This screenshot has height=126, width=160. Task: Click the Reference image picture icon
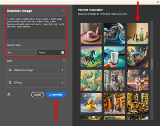pos(10,70)
